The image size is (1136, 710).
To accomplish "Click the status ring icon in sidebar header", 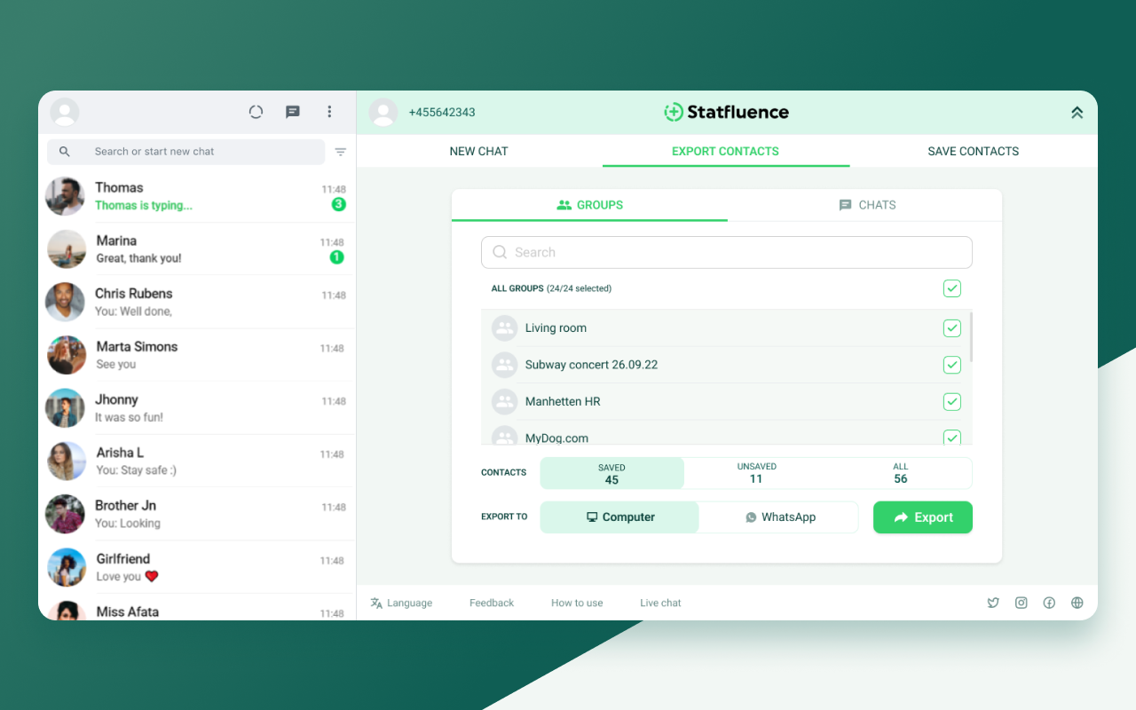I will coord(256,112).
